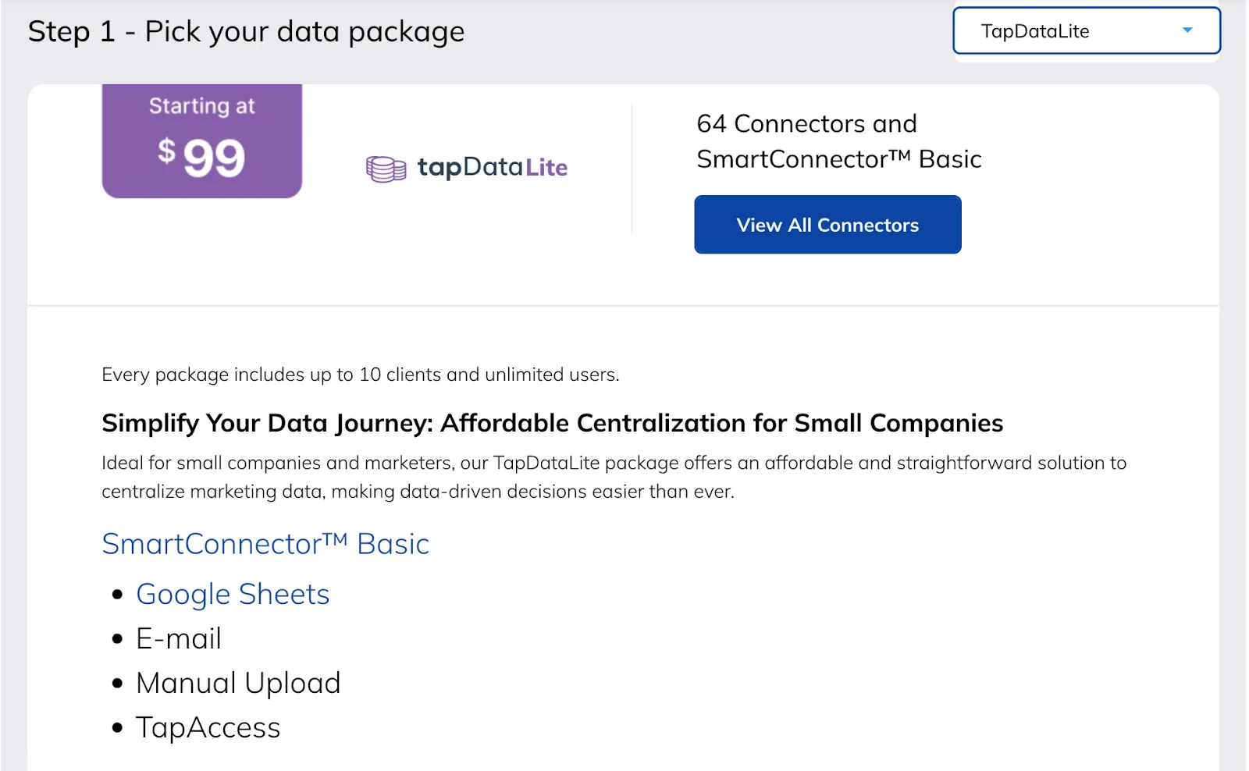
Task: Click the 64 Connectors and SmartConnector Basic text
Action: tap(838, 141)
